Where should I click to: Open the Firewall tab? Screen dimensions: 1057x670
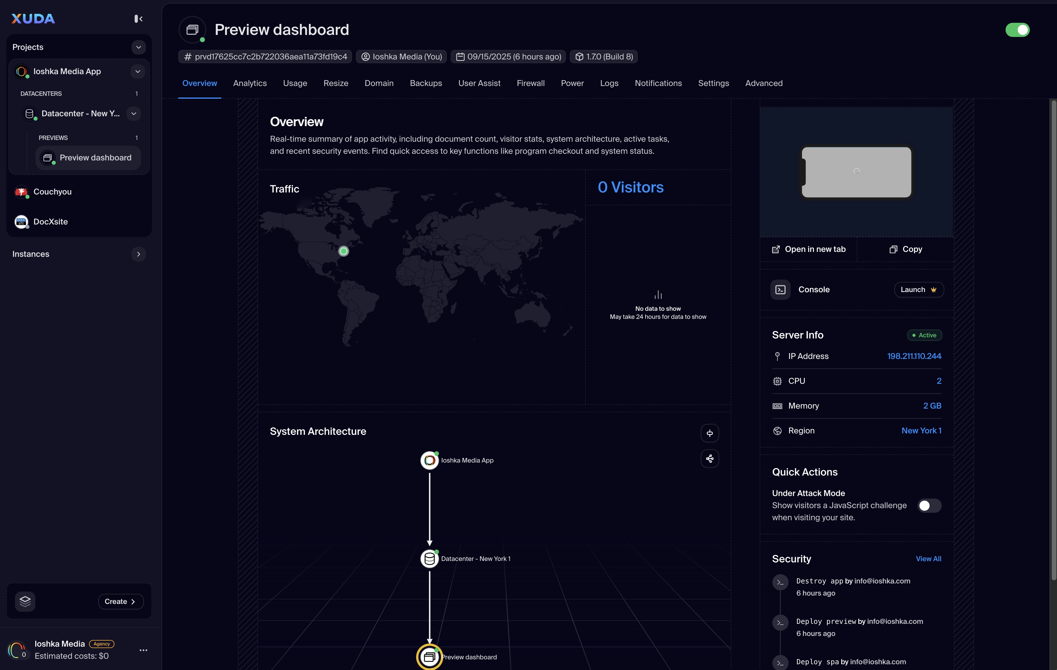coord(530,83)
